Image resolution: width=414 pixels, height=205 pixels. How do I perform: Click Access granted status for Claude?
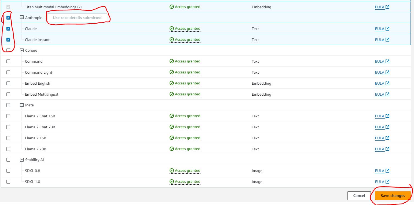pos(185,29)
